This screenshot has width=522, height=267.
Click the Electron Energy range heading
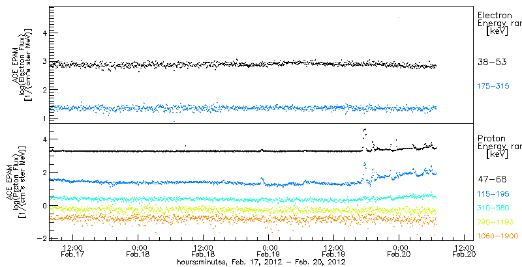[x=499, y=23]
